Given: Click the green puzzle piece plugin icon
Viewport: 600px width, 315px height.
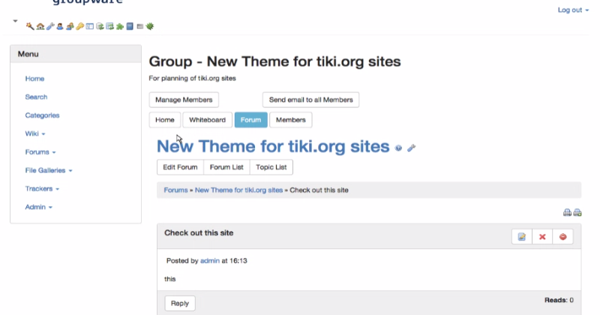Looking at the screenshot, I should click(x=120, y=26).
